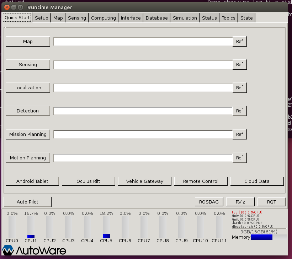
Task: Click the CPU1 usage bar
Action: (31, 227)
